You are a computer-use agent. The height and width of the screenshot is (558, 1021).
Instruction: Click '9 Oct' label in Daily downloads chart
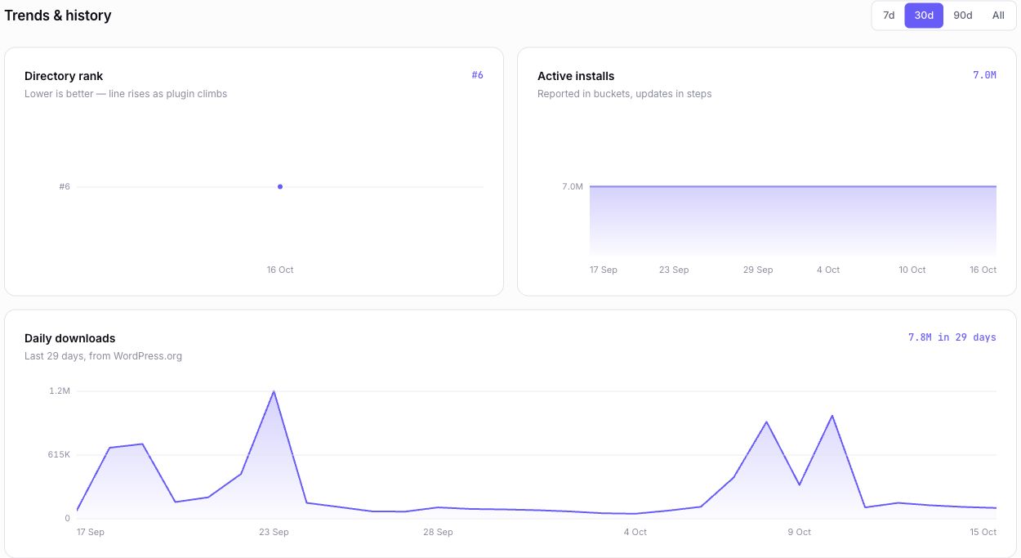tap(799, 532)
